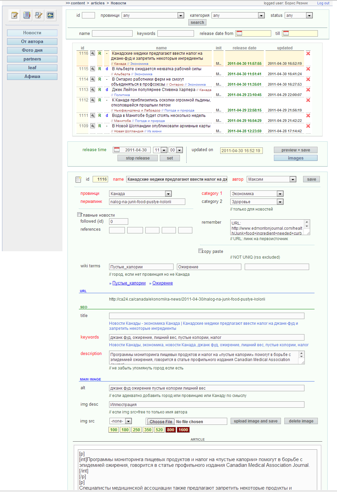
Task: Delete article 1113 with red cross
Action: 308,90
